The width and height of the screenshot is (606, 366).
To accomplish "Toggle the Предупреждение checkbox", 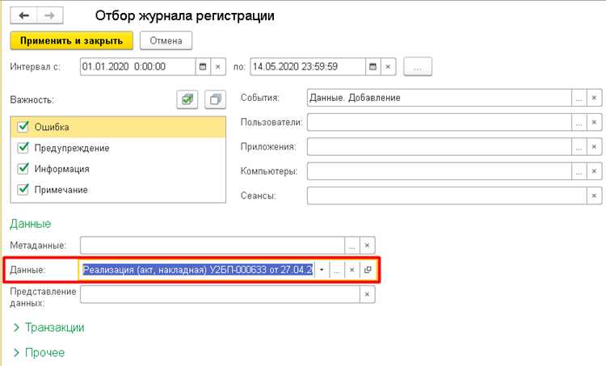I will (23, 147).
